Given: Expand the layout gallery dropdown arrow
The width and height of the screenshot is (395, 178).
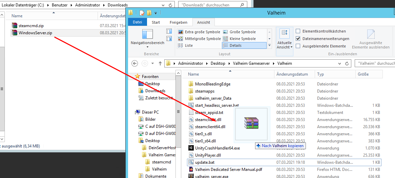Looking at the screenshot, I should [x=269, y=45].
